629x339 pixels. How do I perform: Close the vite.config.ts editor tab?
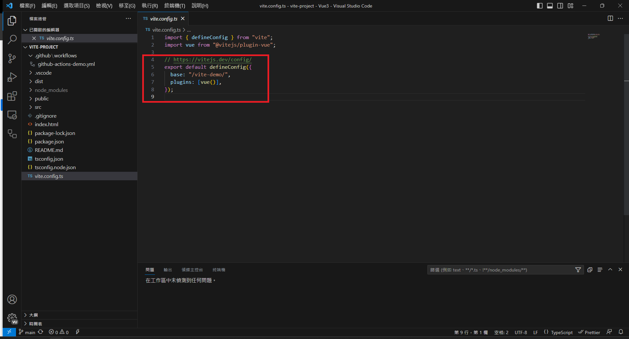coord(183,19)
